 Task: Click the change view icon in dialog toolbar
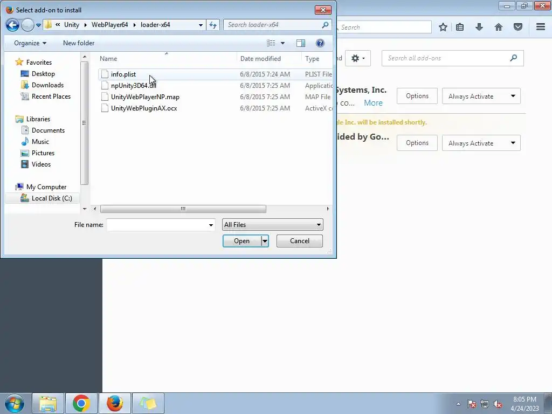(271, 43)
